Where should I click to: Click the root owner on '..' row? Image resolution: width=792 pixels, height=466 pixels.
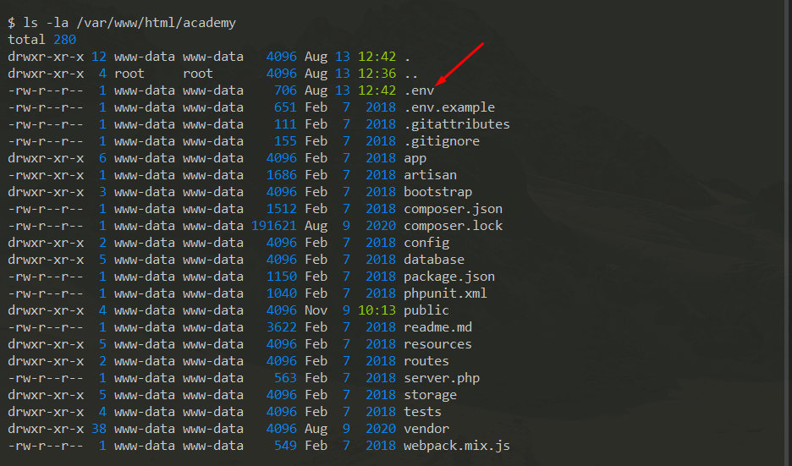click(129, 74)
